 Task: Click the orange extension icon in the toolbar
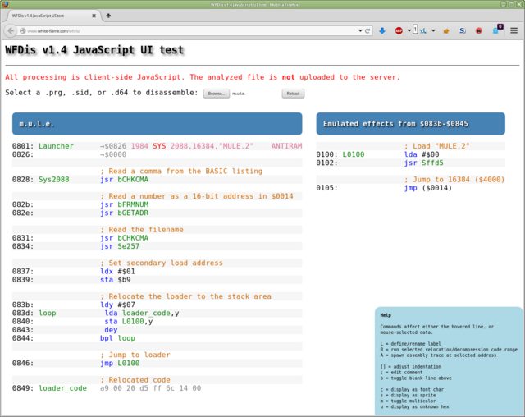(x=445, y=30)
